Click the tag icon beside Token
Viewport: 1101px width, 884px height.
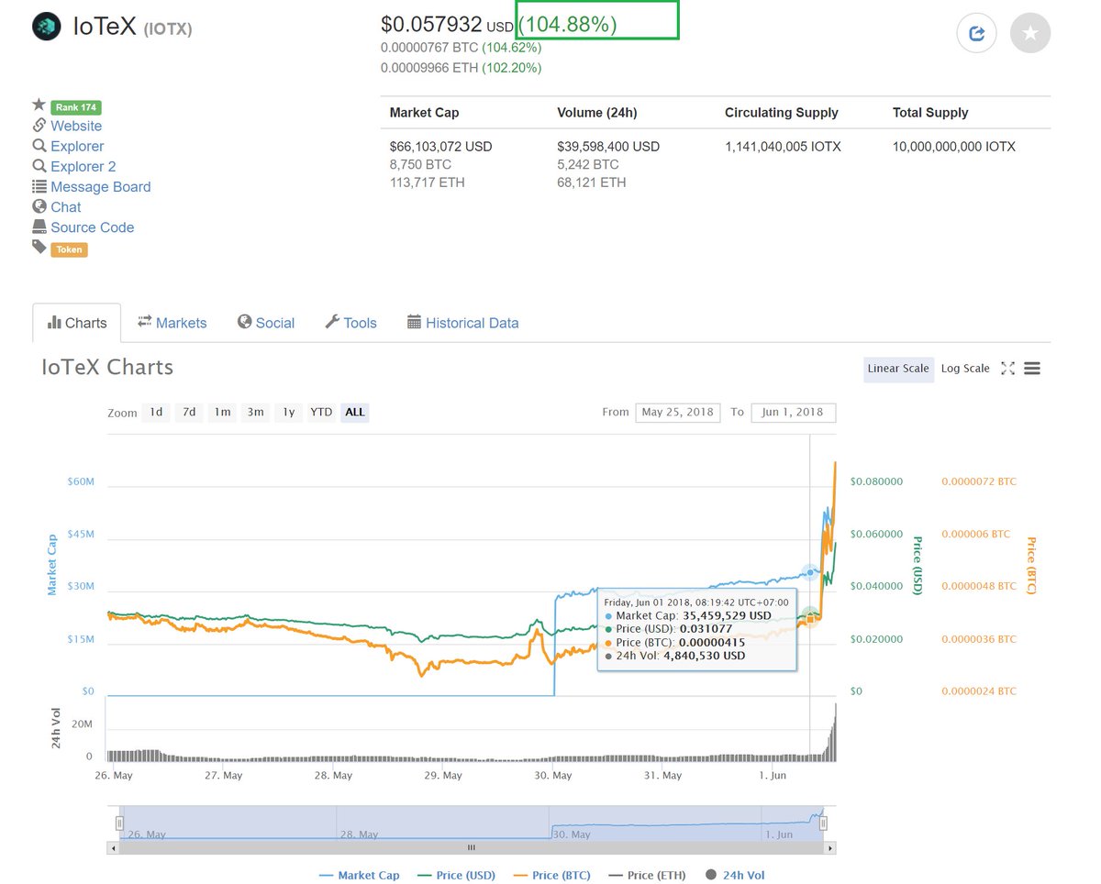coord(39,247)
